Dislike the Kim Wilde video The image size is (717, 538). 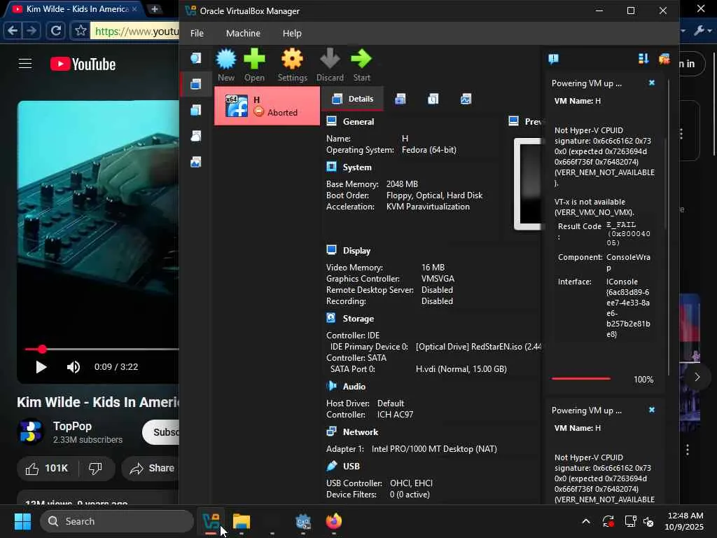pyautogui.click(x=95, y=469)
